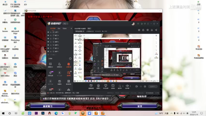Edit the stream title with the pencil icon
The width and height of the screenshot is (206, 116).
coord(83,31)
